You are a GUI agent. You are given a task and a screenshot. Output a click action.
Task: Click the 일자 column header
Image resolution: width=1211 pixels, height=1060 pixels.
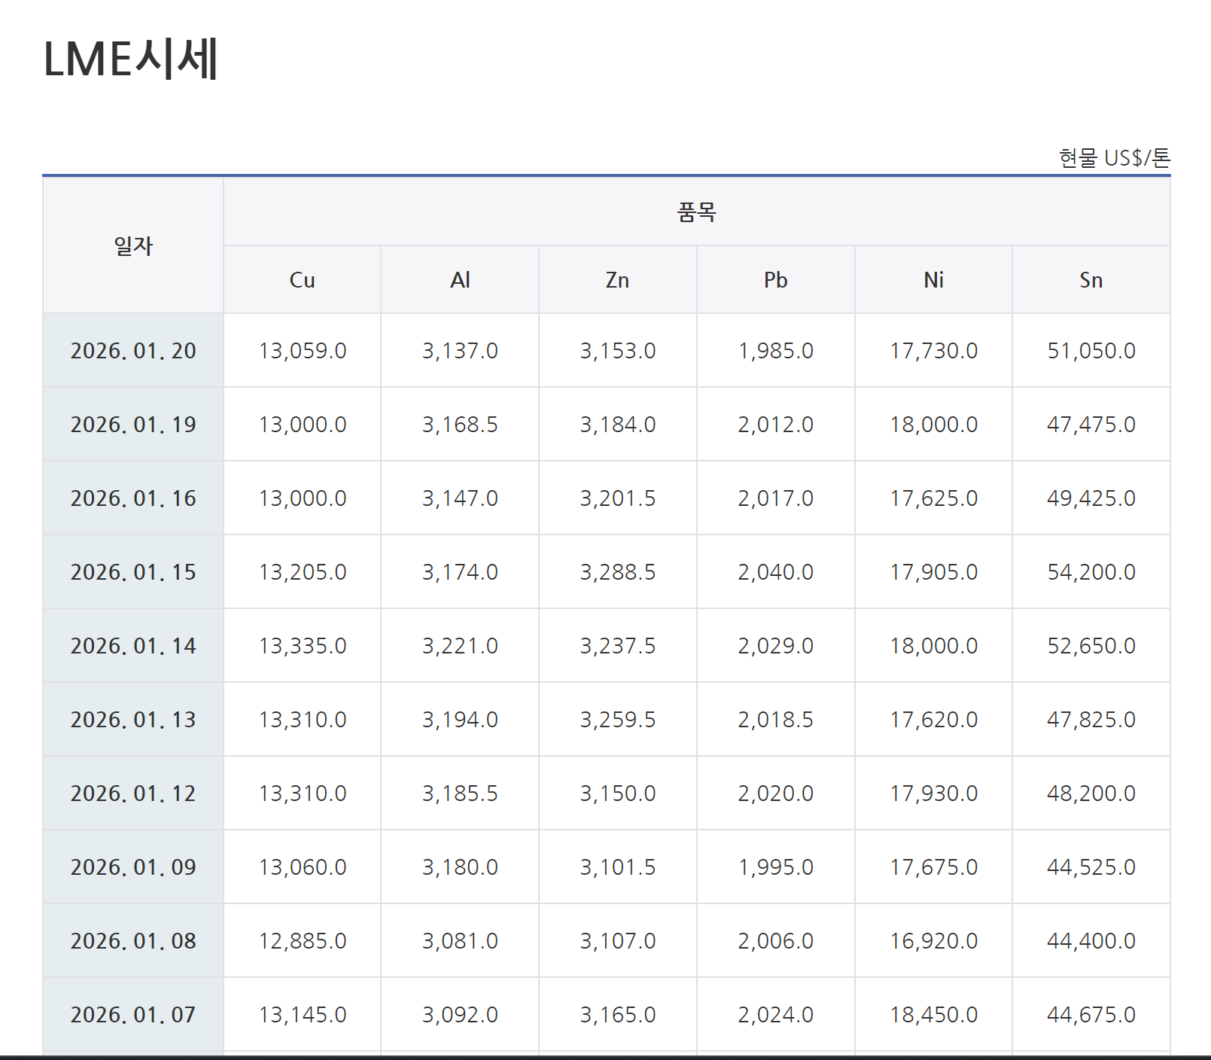point(133,245)
